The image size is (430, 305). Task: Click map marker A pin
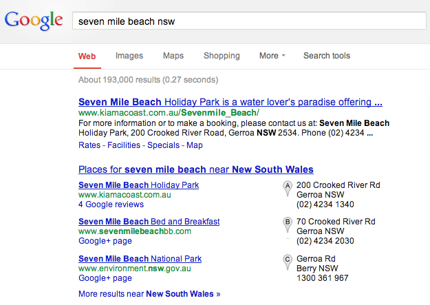click(x=288, y=187)
